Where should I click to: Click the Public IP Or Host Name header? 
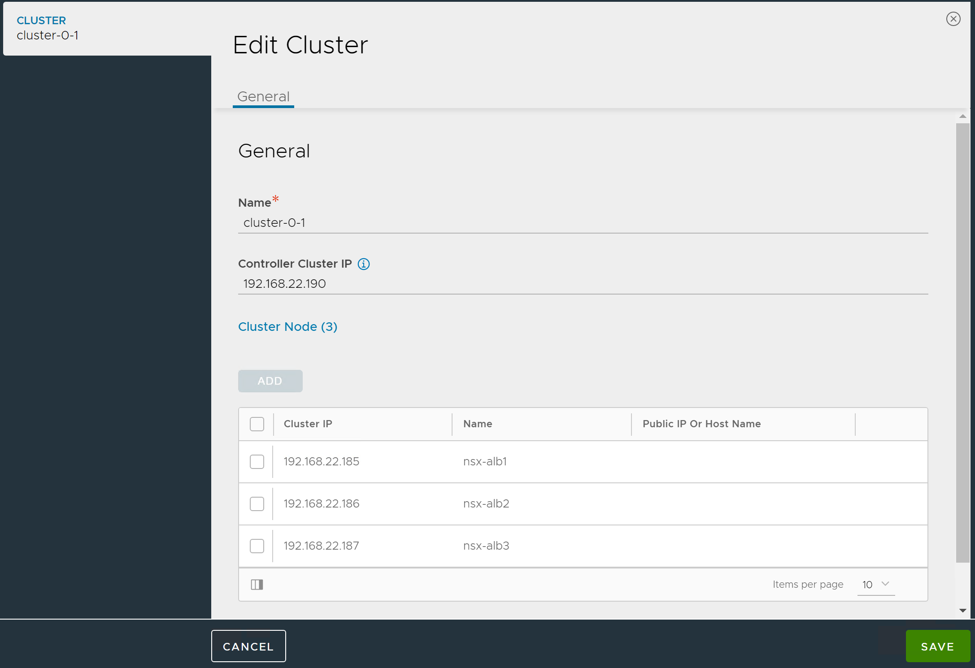pyautogui.click(x=701, y=424)
